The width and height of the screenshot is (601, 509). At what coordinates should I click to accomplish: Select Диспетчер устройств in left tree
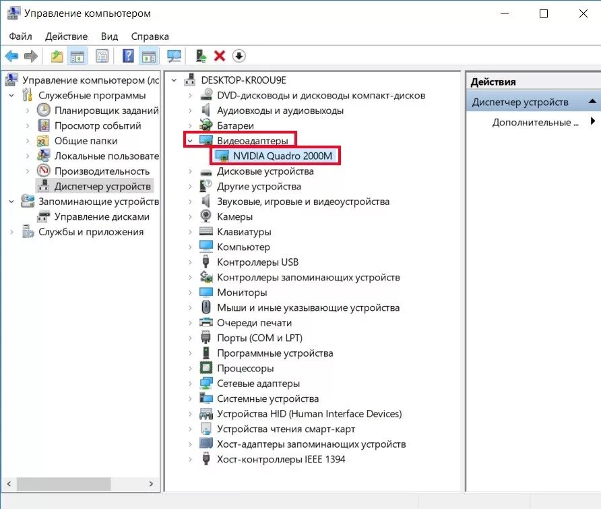click(x=102, y=187)
